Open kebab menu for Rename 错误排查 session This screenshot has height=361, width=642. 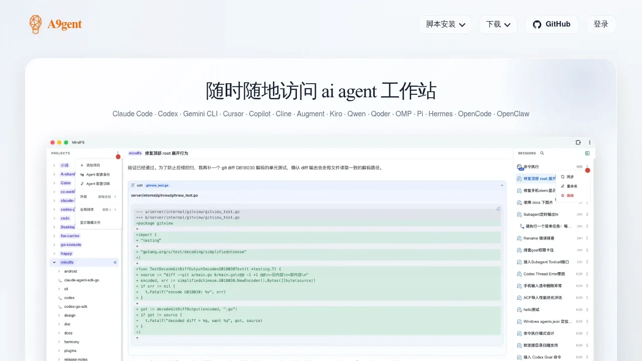[587, 238]
